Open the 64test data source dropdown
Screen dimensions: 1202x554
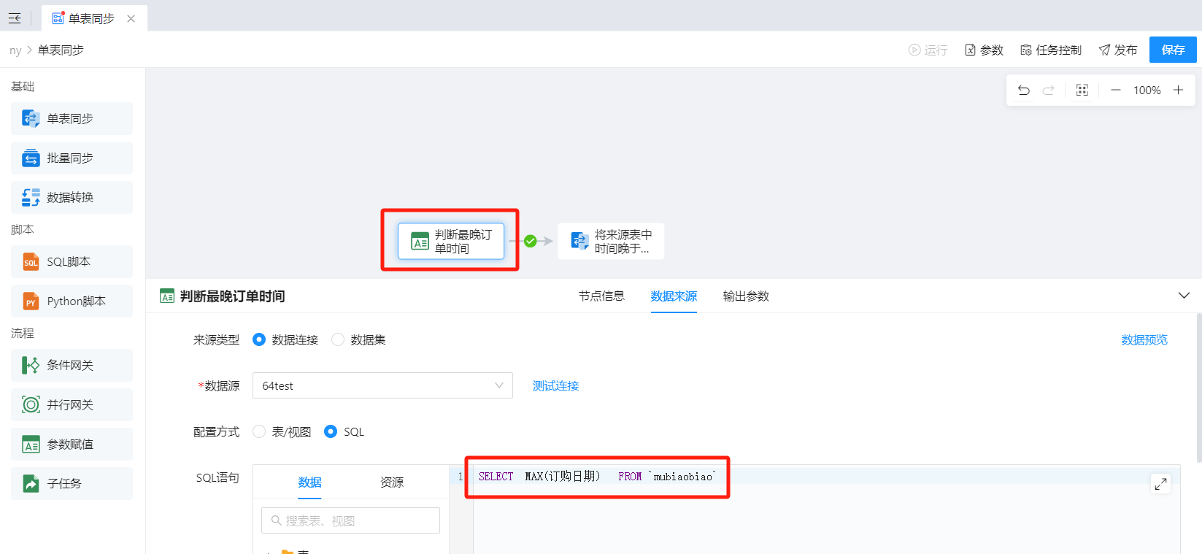[382, 386]
